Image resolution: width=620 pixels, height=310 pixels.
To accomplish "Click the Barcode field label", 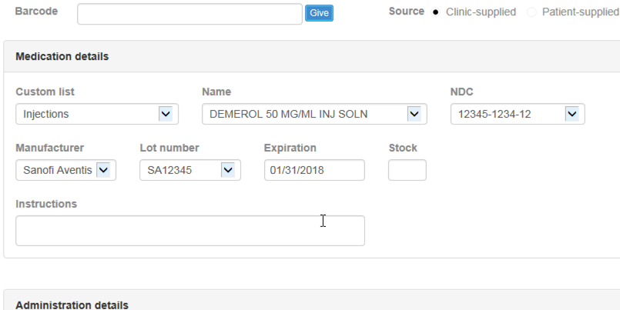I will pos(36,11).
